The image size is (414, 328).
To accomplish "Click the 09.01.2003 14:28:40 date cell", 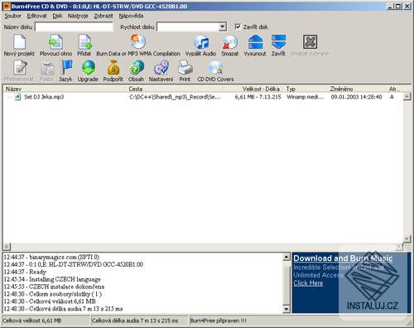I will click(356, 97).
